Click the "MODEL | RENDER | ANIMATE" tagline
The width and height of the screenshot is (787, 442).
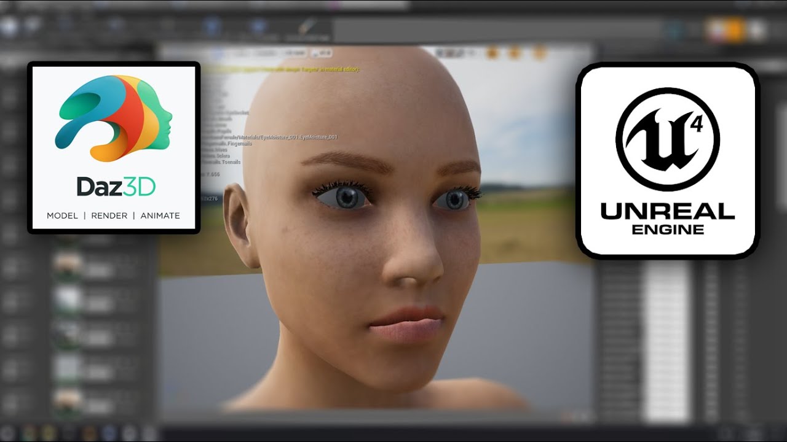(114, 215)
